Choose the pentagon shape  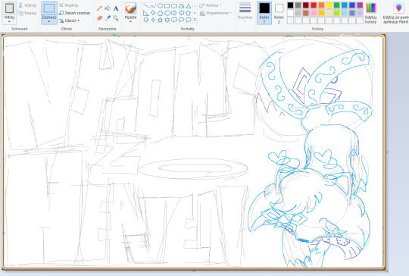[160, 13]
